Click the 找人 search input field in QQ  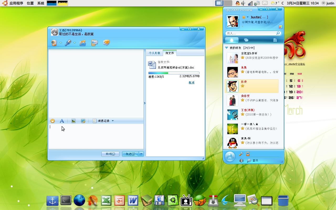(x=251, y=33)
